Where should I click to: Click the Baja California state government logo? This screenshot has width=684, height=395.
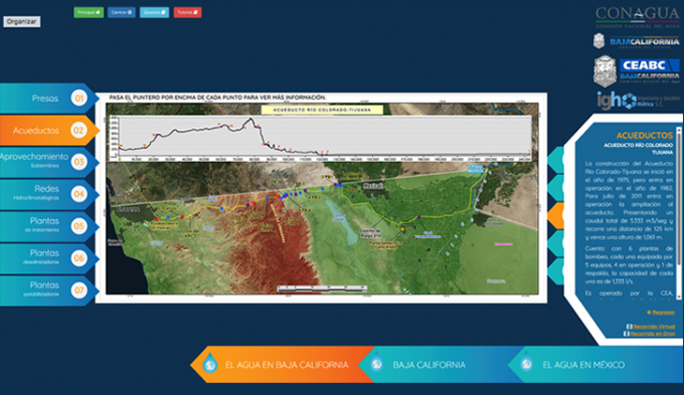click(636, 41)
